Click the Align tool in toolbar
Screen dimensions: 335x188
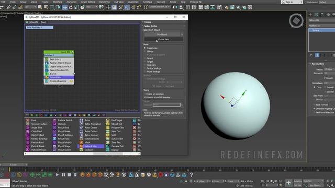click(x=181, y=7)
